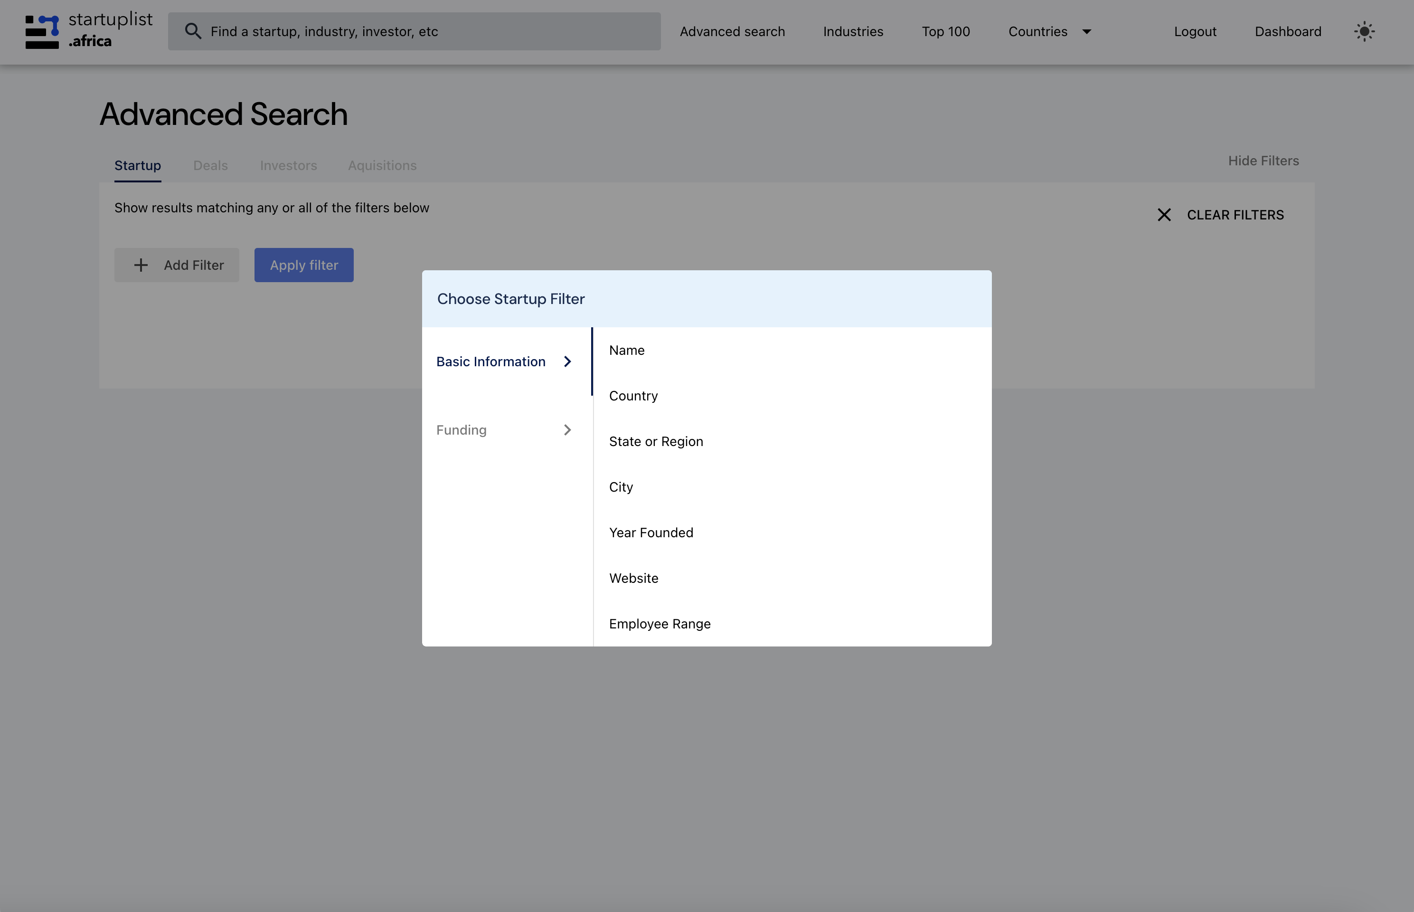
Task: Expand the Funding filter category
Action: coord(461,429)
